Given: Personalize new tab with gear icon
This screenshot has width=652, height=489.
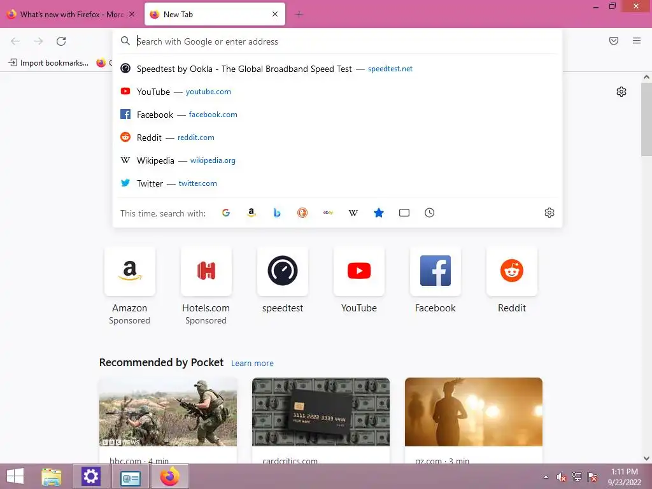Looking at the screenshot, I should (621, 92).
